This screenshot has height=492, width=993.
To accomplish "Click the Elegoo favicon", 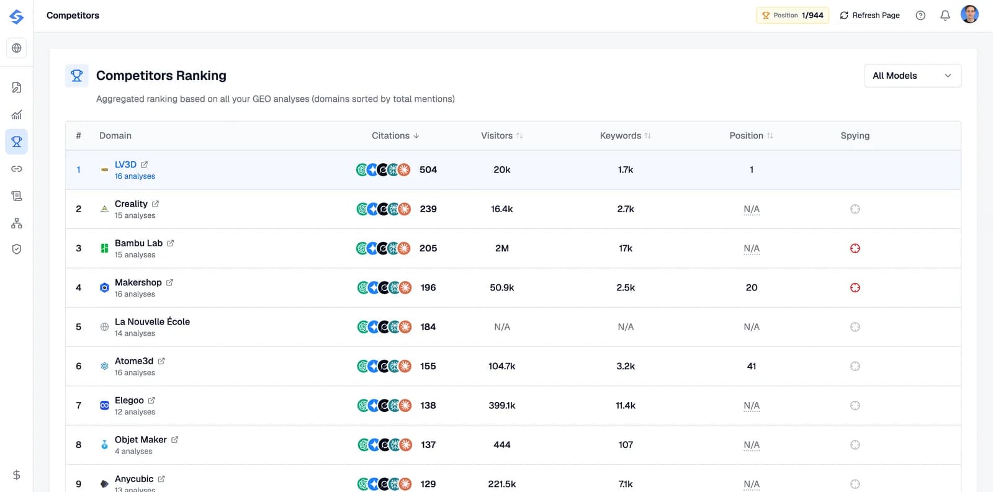I will click(104, 405).
